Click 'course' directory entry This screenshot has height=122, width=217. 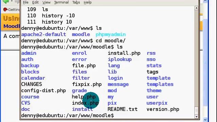click(x=30, y=97)
